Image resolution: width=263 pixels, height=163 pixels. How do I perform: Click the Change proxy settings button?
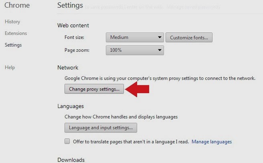94,89
